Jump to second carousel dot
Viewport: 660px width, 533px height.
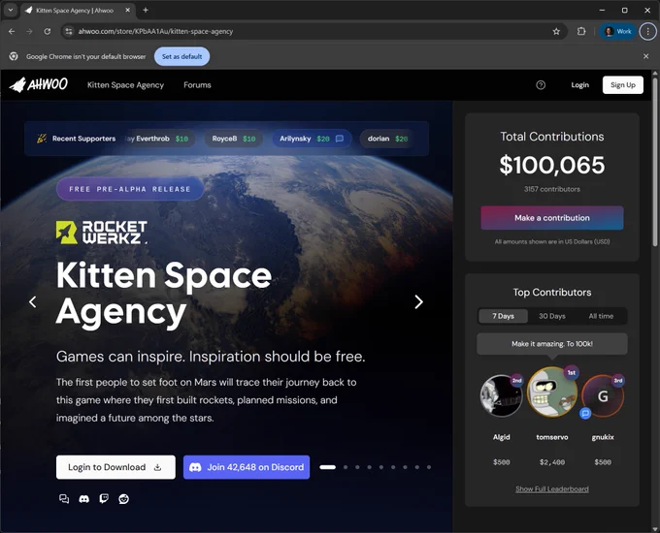pyautogui.click(x=346, y=467)
